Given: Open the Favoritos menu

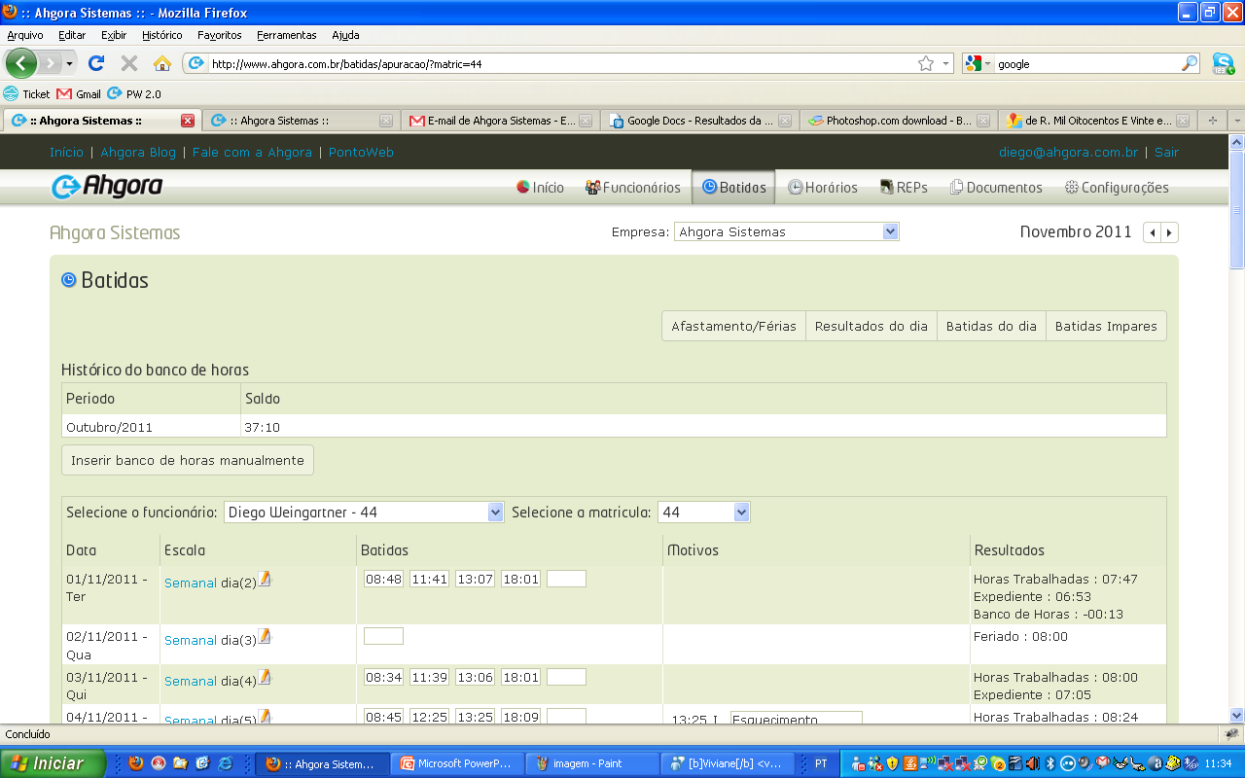Looking at the screenshot, I should 219,35.
